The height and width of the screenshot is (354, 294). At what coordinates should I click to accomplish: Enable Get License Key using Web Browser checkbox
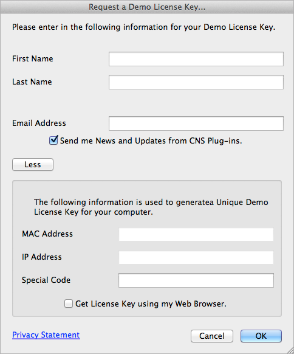[x=68, y=304]
